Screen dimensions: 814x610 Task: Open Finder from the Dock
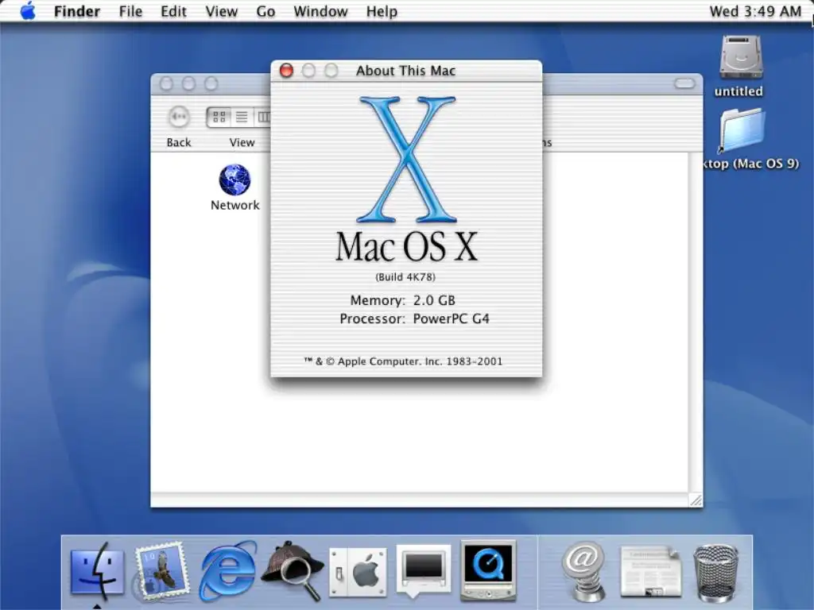click(97, 571)
